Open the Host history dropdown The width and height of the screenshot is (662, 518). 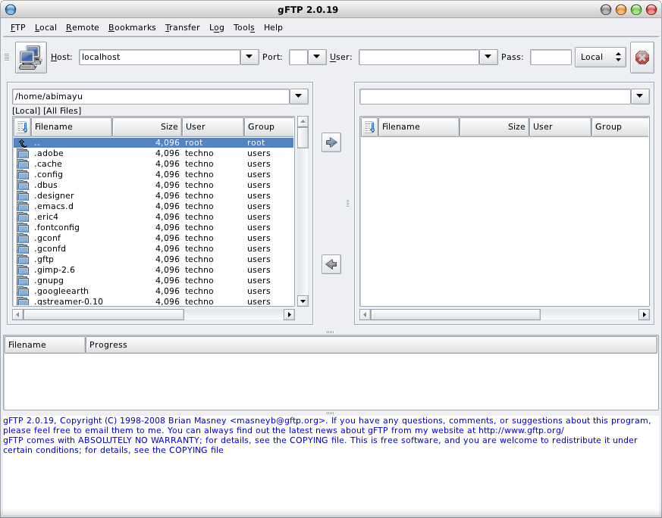pyautogui.click(x=249, y=57)
